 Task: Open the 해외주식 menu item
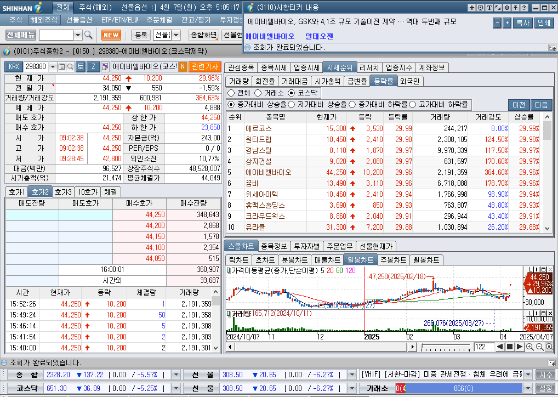point(44,20)
